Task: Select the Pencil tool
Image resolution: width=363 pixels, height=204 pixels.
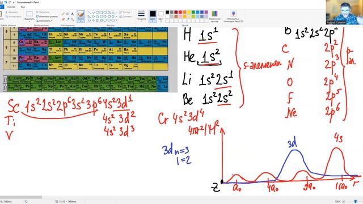Action: (x=63, y=14)
